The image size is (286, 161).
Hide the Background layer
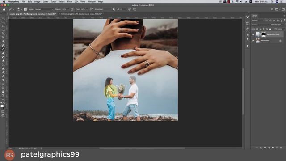253,41
